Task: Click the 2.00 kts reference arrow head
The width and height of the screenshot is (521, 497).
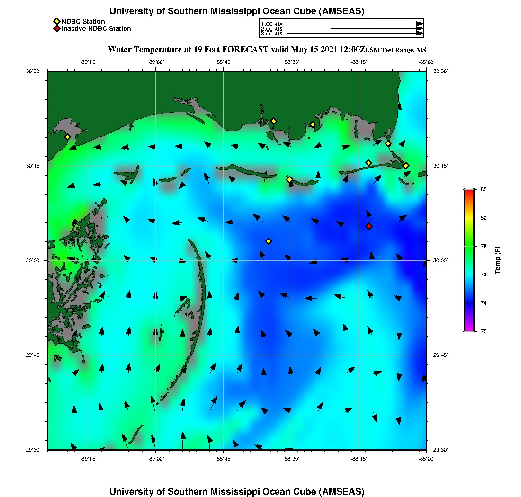Action: (x=420, y=28)
